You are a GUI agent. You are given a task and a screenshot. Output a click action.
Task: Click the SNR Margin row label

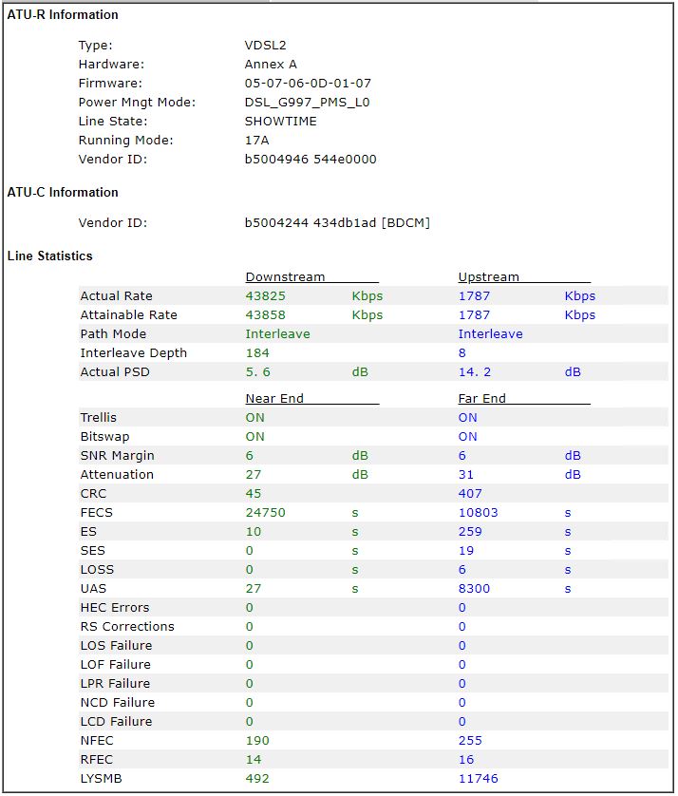pos(117,456)
